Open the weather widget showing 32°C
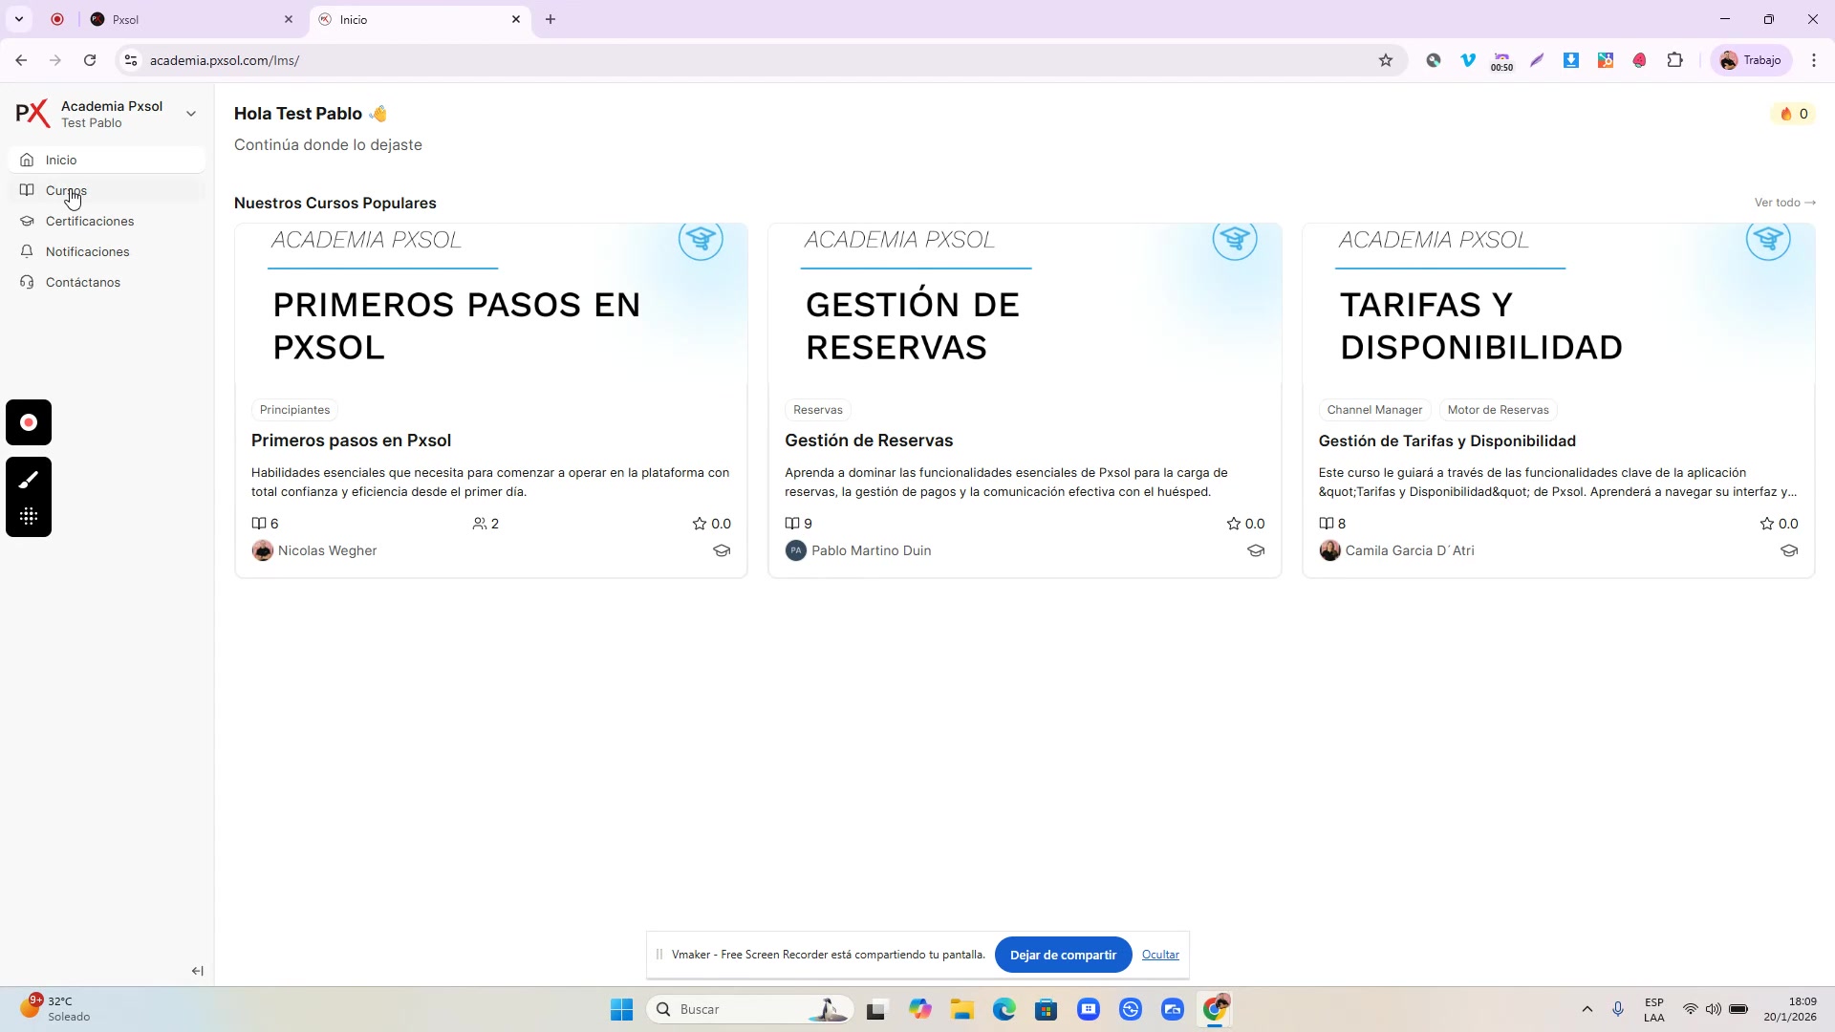This screenshot has width=1835, height=1032. [x=55, y=1009]
